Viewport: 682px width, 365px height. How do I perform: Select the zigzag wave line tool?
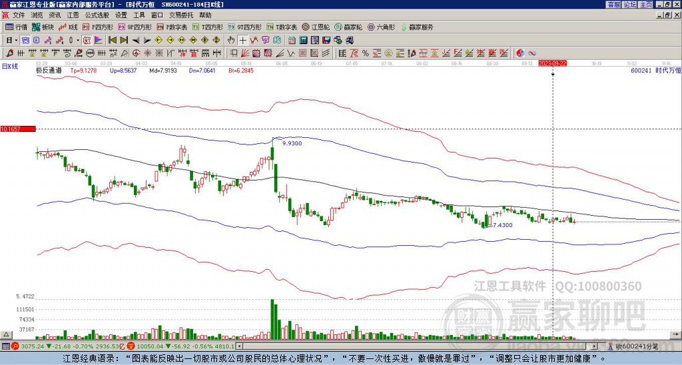coord(290,53)
